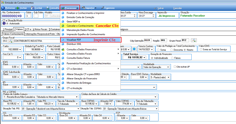
Task: Select the Desconta radio option
Action: pyautogui.click(x=171, y=50)
